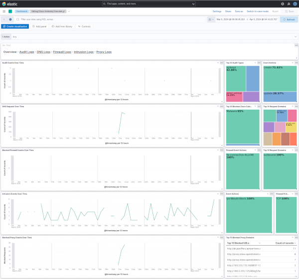Click the Controls toolbar button
299x279 pixels.
point(84,26)
